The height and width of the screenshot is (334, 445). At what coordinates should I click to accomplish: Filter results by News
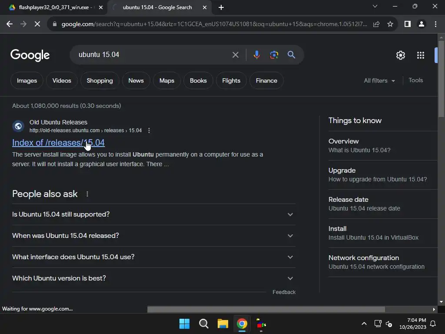136,80
